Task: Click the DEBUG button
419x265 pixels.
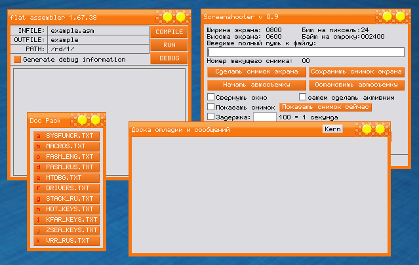Action: pyautogui.click(x=169, y=58)
